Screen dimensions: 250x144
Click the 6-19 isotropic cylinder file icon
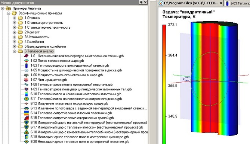click(x=26, y=137)
